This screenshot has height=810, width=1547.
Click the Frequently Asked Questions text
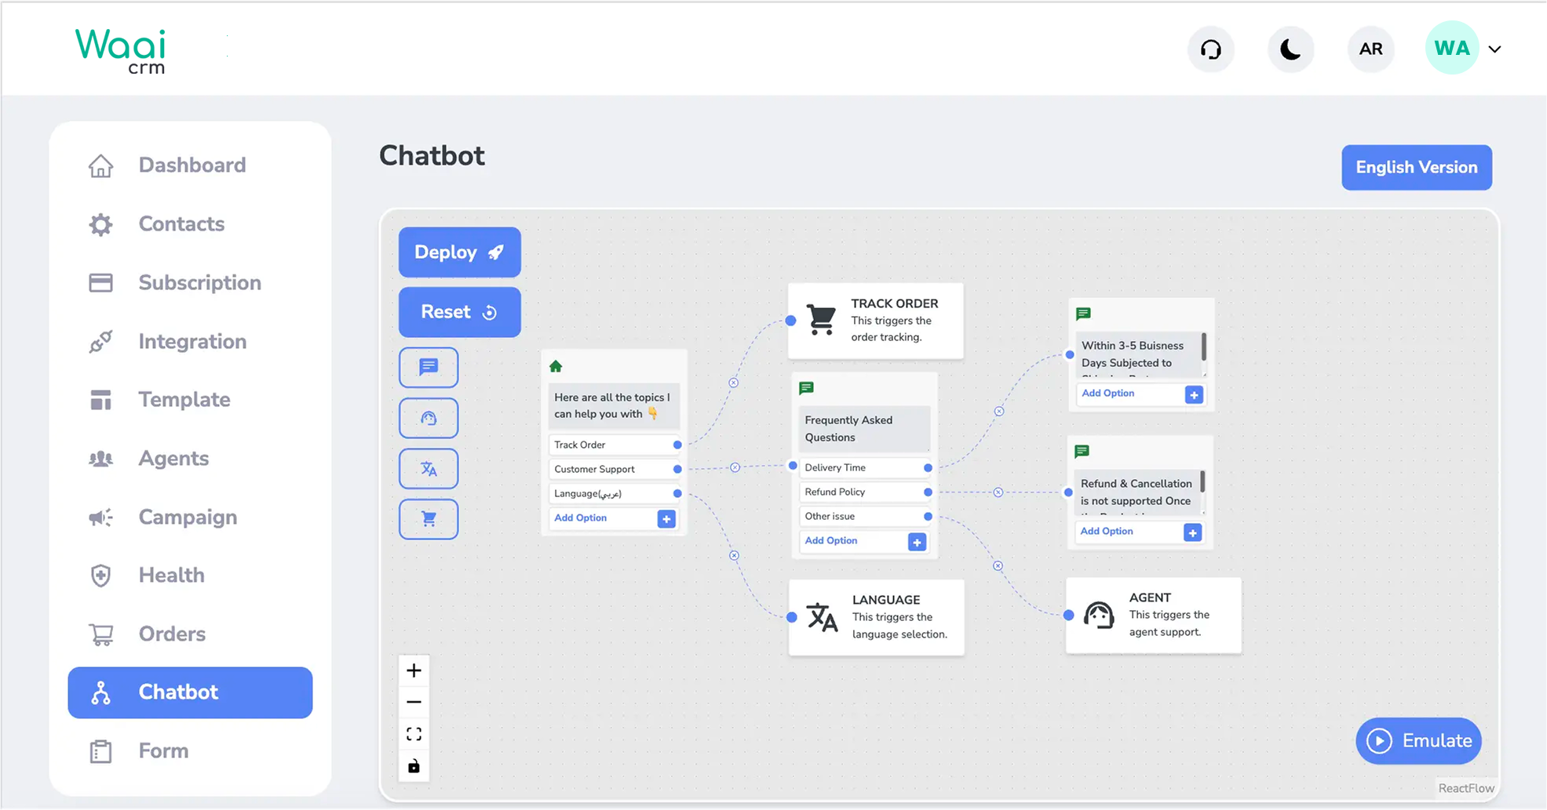848,429
